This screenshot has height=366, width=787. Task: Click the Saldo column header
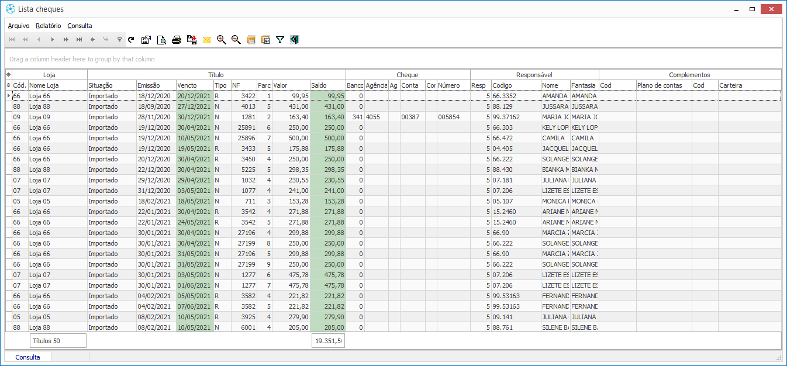tap(327, 85)
